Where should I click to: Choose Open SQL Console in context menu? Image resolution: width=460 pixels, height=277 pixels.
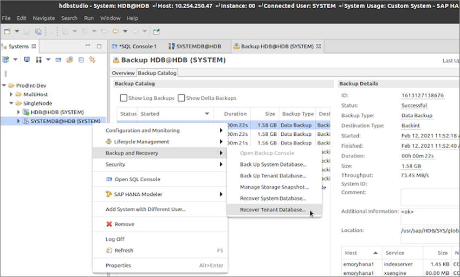pos(160,179)
